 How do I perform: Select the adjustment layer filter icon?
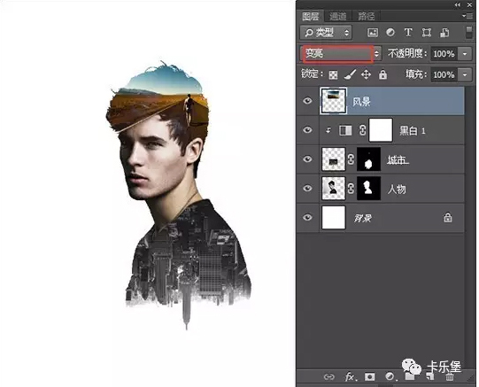(x=390, y=33)
